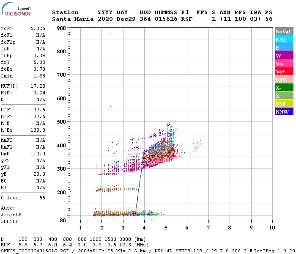The image size is (296, 254).
Task: Click the fmin value 1.68
Action: point(39,76)
